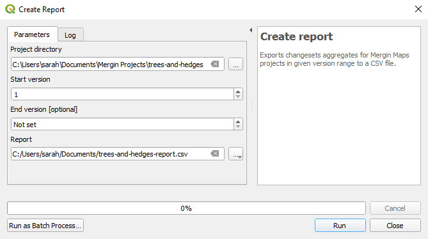The image size is (428, 239).
Task: Click the 0% progress bar
Action: coord(186,208)
